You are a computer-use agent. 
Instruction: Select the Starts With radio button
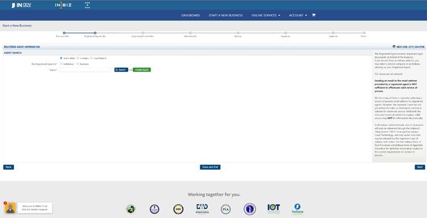coord(61,58)
